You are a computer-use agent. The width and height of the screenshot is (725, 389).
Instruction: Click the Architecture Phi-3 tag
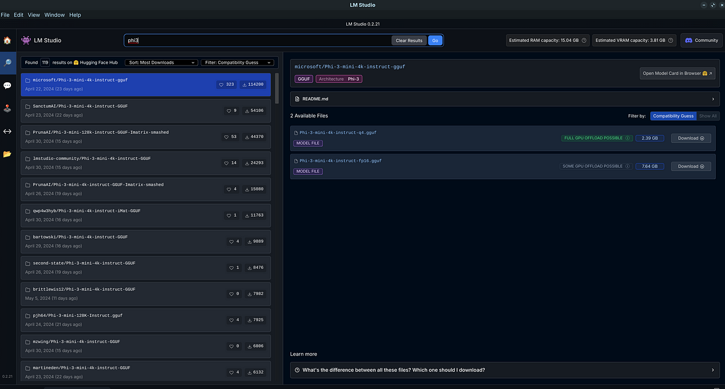click(339, 79)
